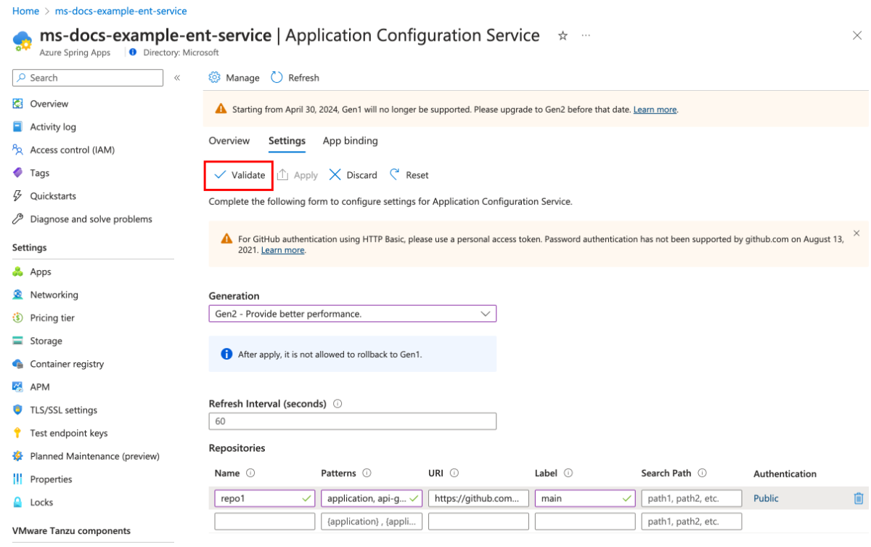Click the Validate checkmark button
The width and height of the screenshot is (871, 547).
coord(240,175)
